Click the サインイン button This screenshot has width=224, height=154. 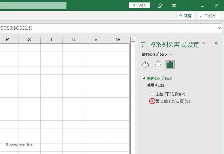coord(139,6)
